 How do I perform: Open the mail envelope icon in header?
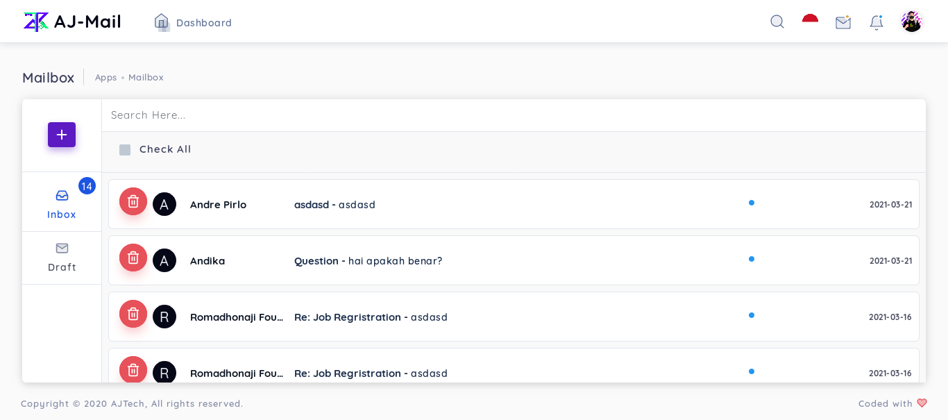pyautogui.click(x=843, y=22)
